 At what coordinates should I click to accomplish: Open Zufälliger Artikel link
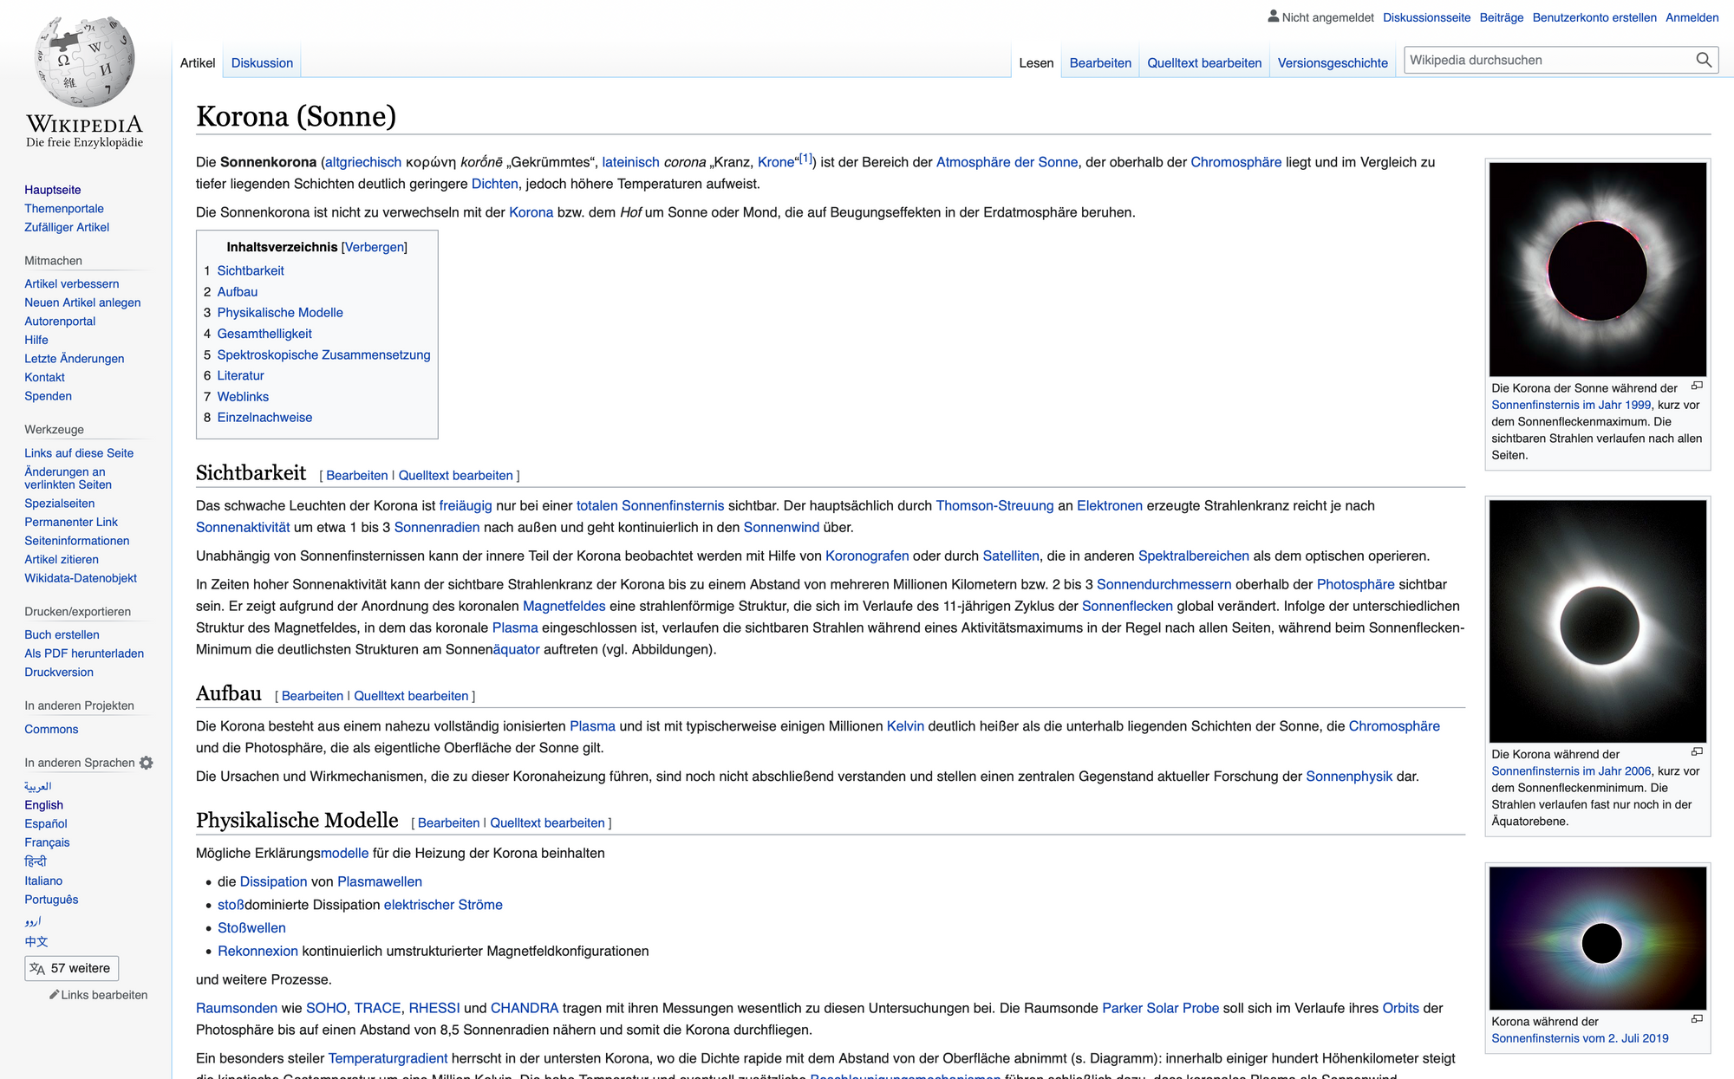(67, 227)
